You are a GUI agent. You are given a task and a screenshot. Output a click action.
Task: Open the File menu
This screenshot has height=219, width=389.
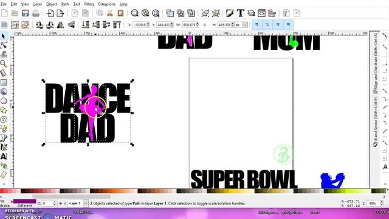pyautogui.click(x=4, y=4)
